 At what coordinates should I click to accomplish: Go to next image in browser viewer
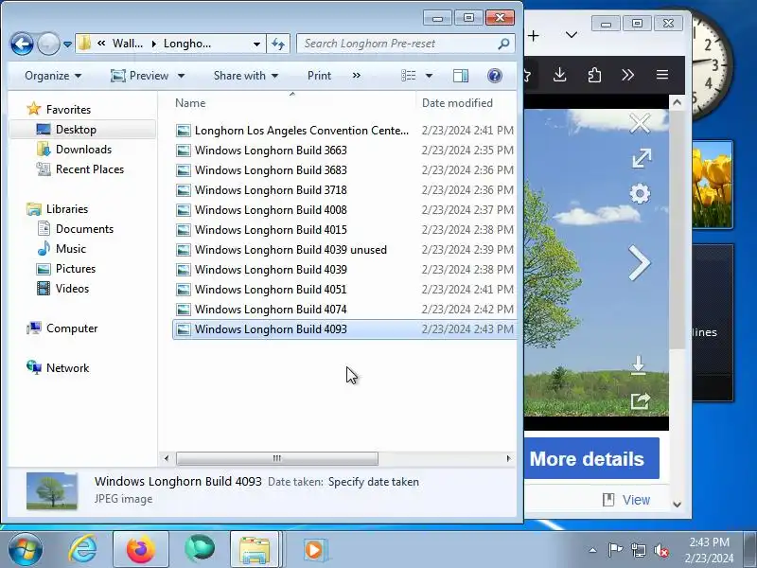pyautogui.click(x=640, y=263)
